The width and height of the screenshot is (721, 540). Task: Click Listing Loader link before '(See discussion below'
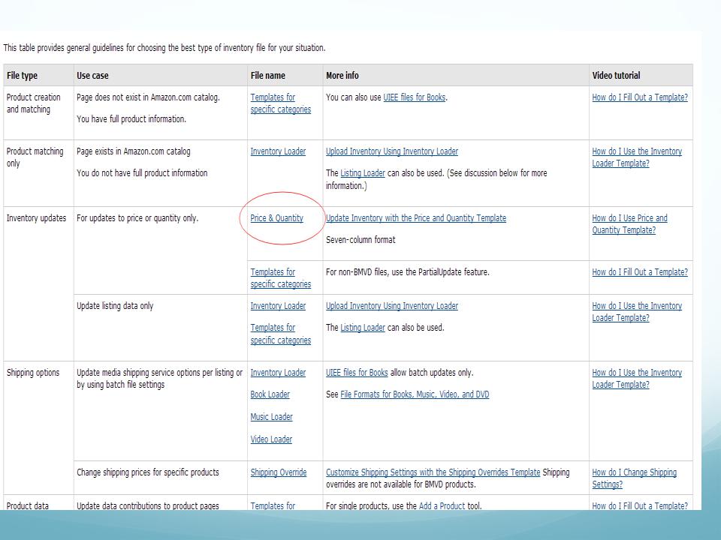point(362,173)
